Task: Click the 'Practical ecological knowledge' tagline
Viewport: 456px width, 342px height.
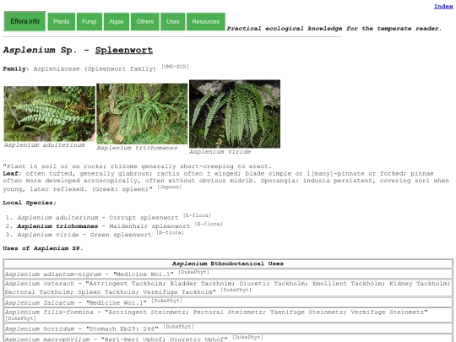Action: tap(334, 29)
